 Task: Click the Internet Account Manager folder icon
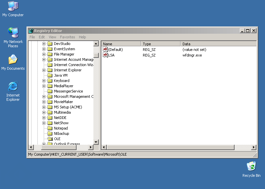pos(50,59)
